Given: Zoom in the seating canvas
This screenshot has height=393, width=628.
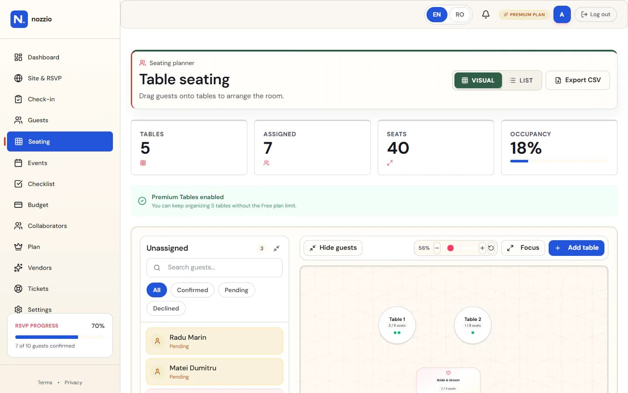Looking at the screenshot, I should 482,248.
